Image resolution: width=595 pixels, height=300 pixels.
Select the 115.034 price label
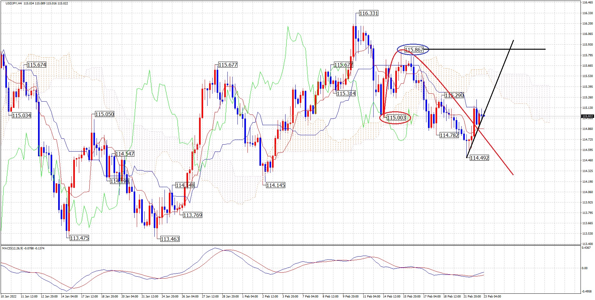coord(21,115)
